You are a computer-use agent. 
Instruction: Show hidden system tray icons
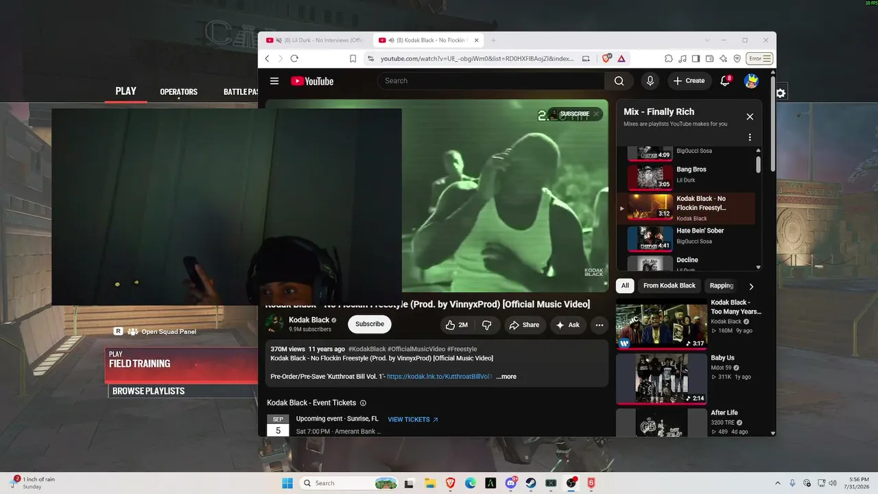pos(777,483)
